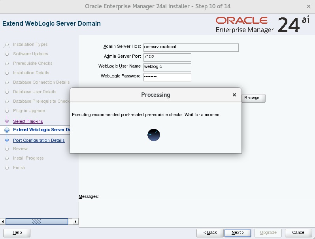Click the Oracle Enterprise Manager 24ai logo
The width and height of the screenshot is (315, 239).
[262, 25]
